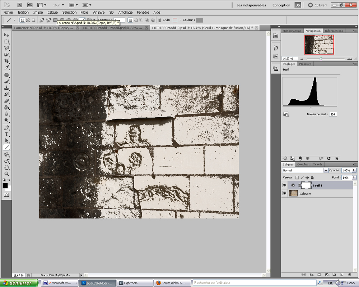Open the Fichier menu
Screen dimensions: 359x287
[8, 12]
